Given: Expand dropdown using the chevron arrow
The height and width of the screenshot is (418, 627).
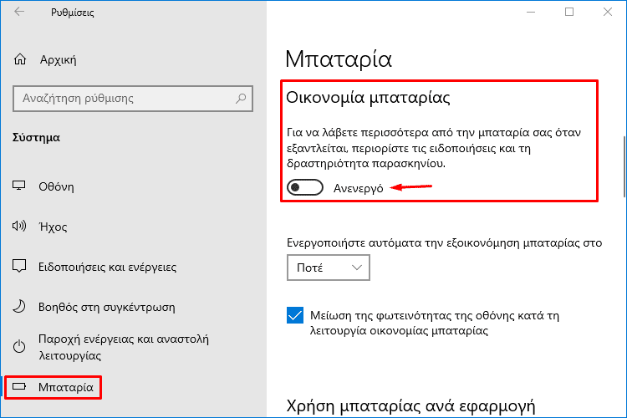Looking at the screenshot, I should pos(357,268).
